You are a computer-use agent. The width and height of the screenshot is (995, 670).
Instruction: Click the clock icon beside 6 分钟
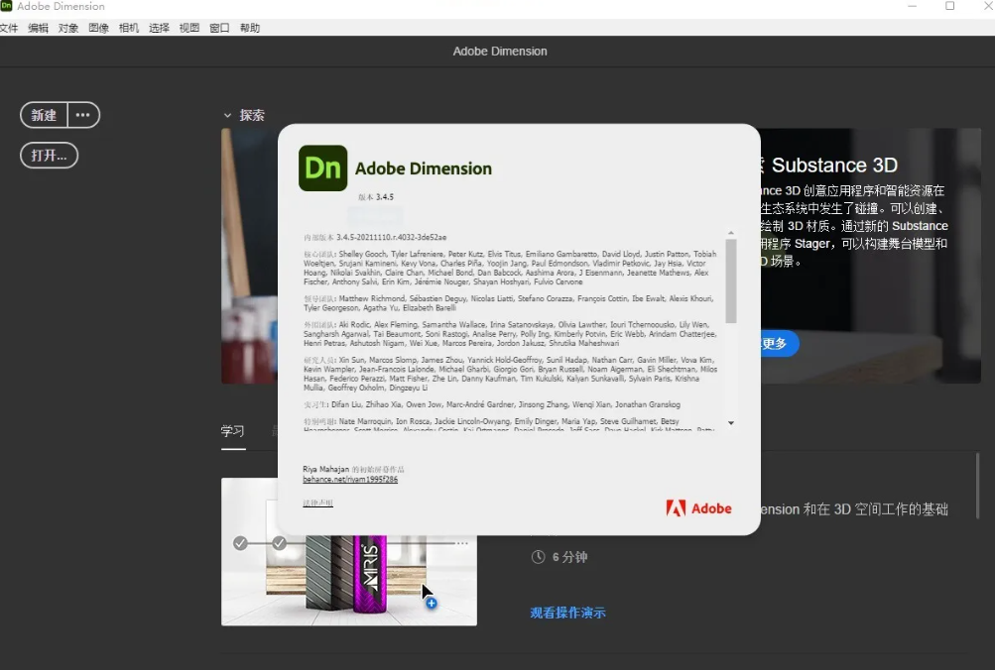click(538, 557)
